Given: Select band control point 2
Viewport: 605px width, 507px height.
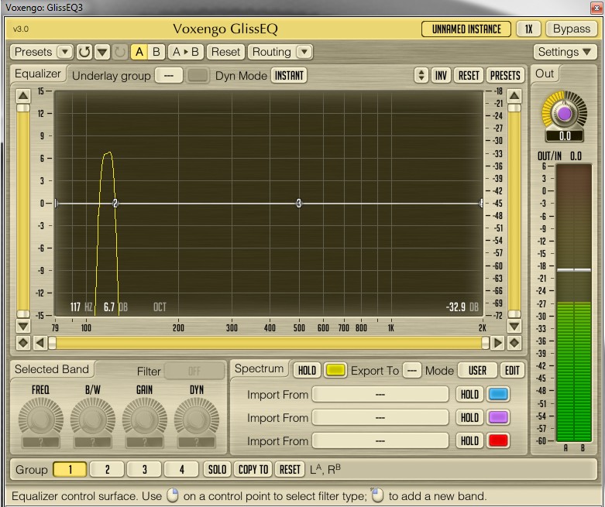Looking at the screenshot, I should click(x=115, y=203).
